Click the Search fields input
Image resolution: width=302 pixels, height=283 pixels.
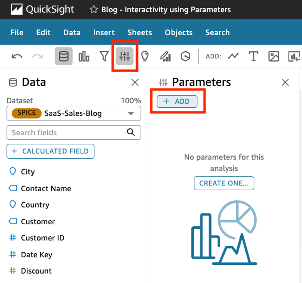point(74,132)
